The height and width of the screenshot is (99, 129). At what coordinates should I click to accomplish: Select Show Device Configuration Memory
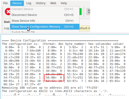(x=45, y=27)
